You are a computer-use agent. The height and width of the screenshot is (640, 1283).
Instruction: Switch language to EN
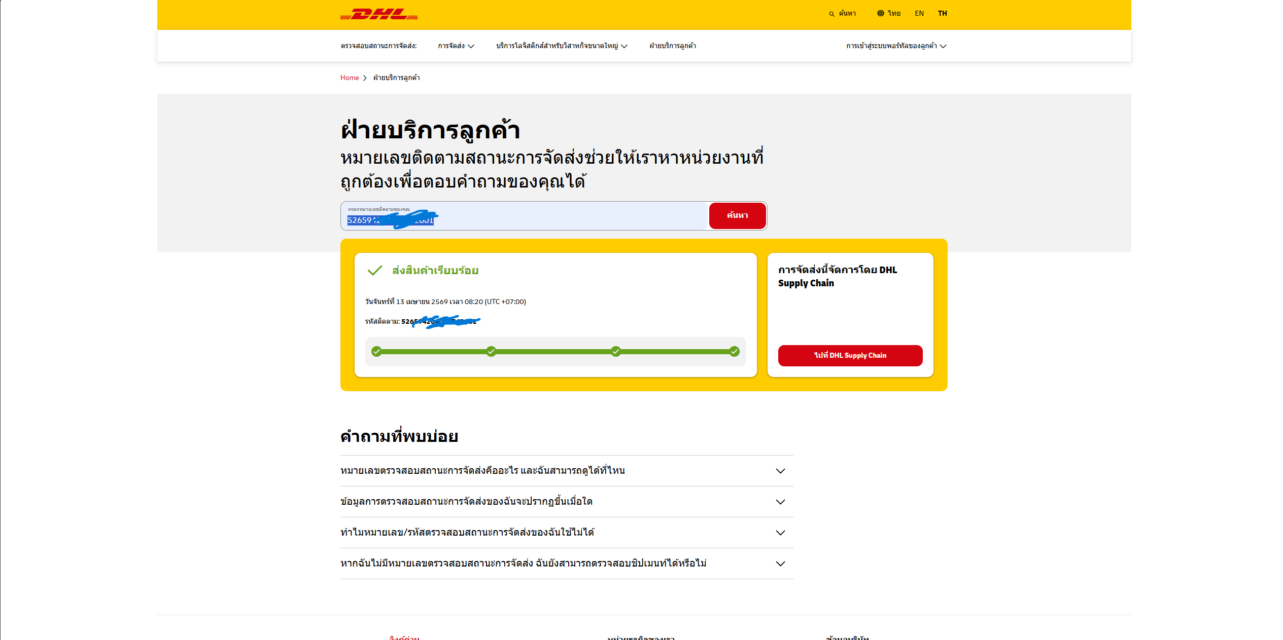pyautogui.click(x=919, y=14)
